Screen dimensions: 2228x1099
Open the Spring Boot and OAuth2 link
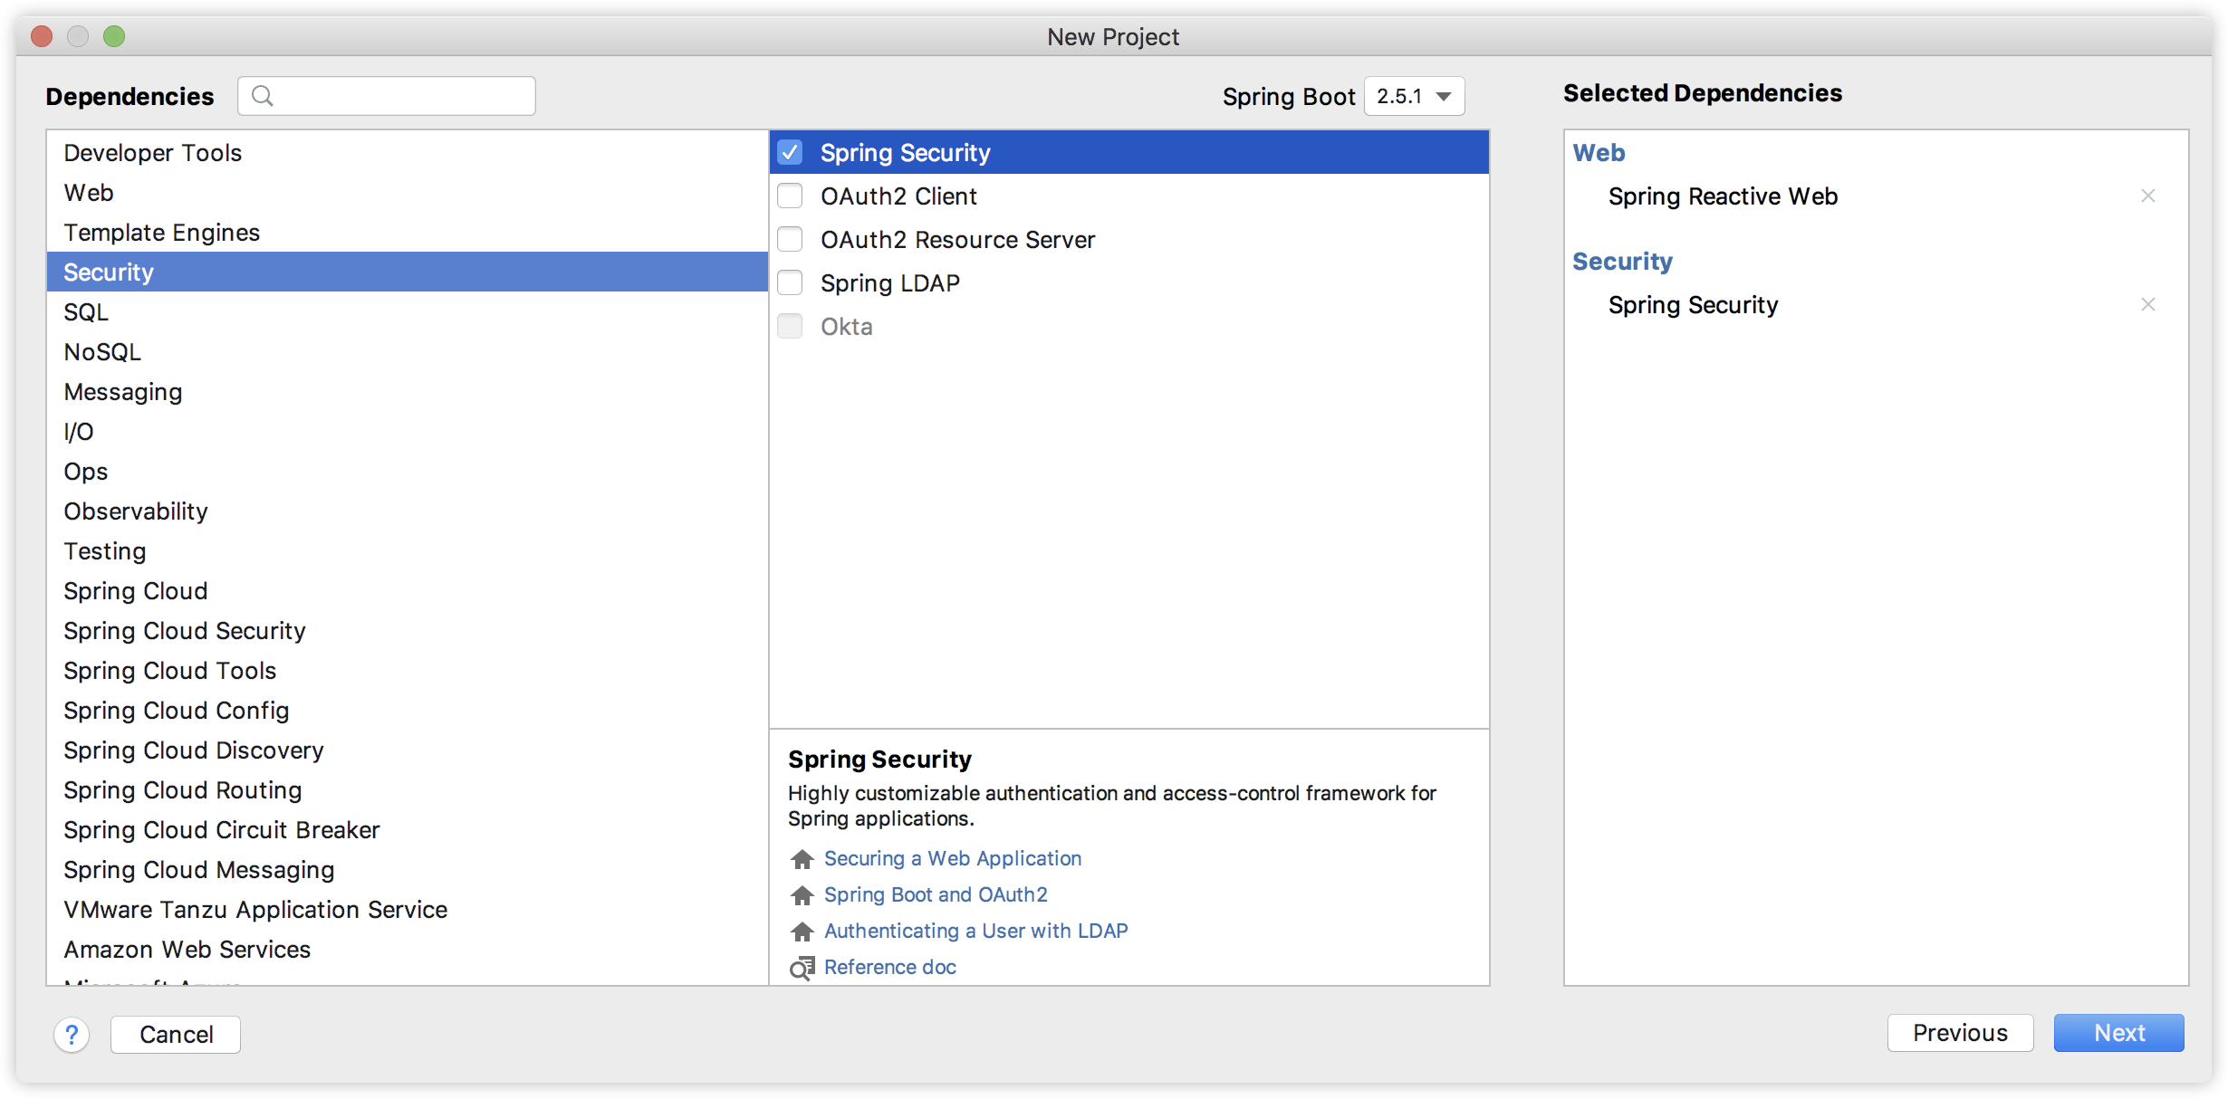coord(935,894)
